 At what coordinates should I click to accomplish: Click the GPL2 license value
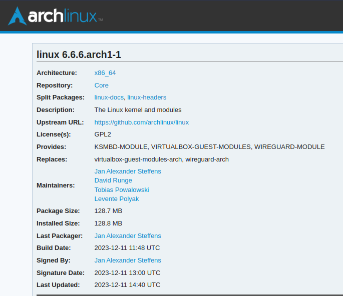103,134
